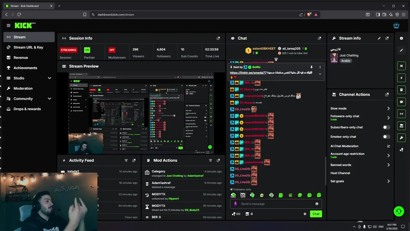The height and width of the screenshot is (231, 410).
Task: Open the linktr.ee link in pinned message
Action: click(248, 73)
